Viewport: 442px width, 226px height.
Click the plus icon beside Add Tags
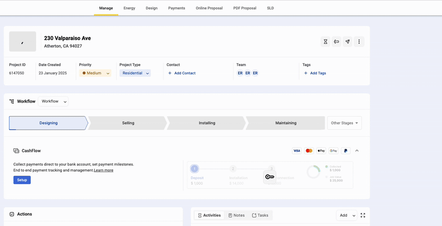[x=306, y=73]
